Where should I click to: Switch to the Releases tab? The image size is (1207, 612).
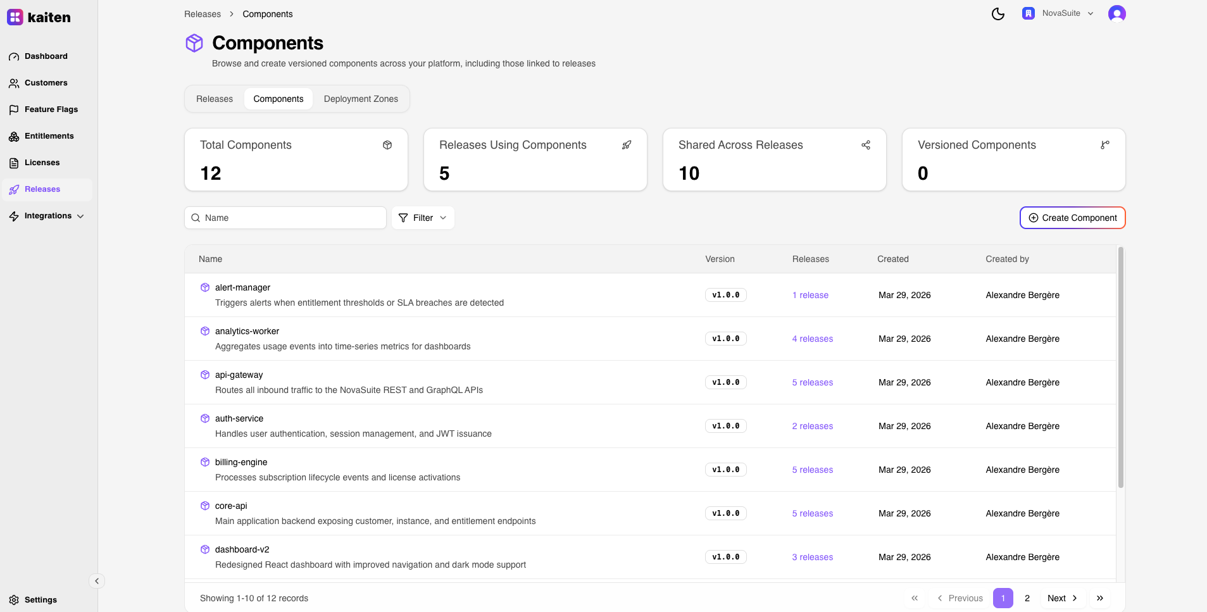point(215,99)
